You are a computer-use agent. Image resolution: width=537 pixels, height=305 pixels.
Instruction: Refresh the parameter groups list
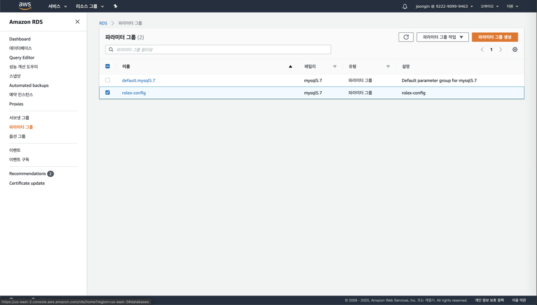(406, 37)
